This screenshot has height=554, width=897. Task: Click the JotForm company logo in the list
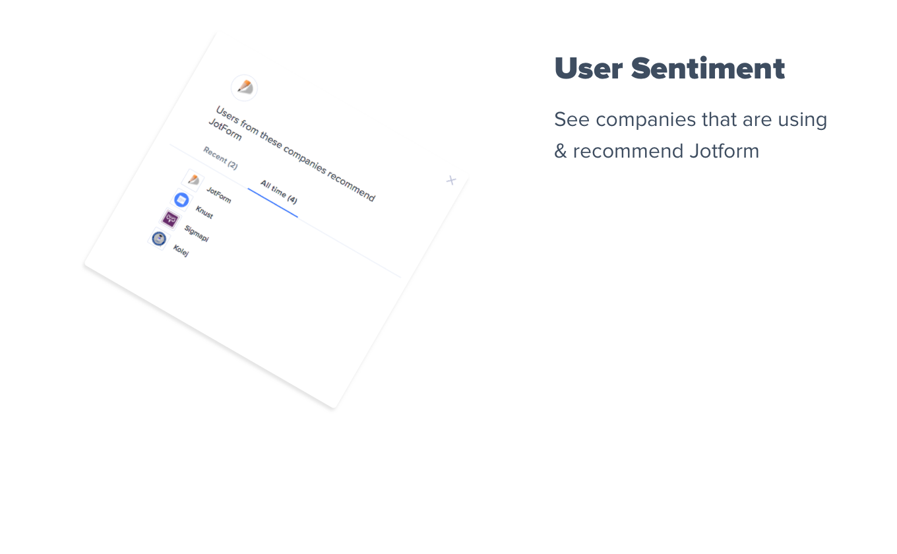[x=193, y=179]
